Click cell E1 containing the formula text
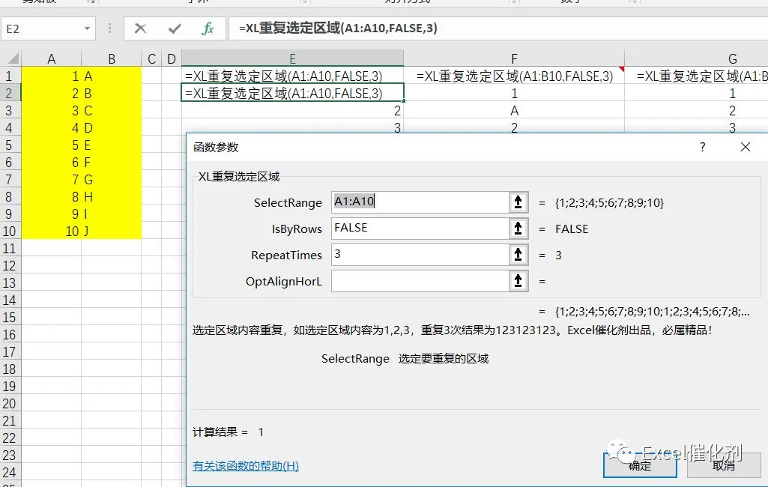768x487 pixels. [x=292, y=76]
